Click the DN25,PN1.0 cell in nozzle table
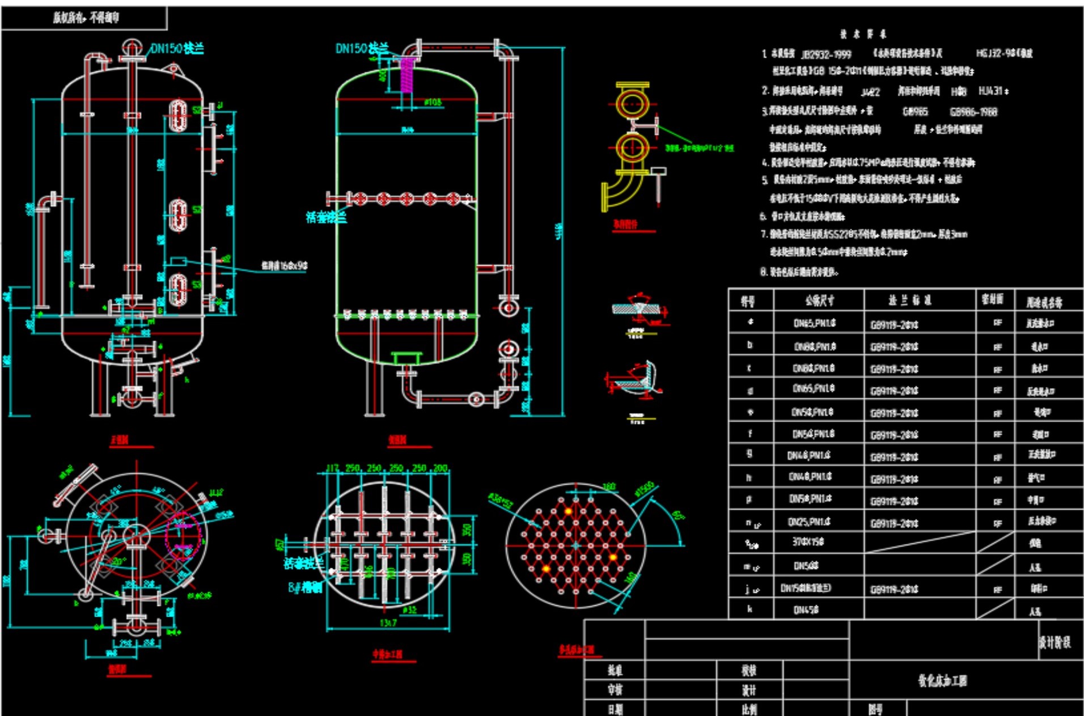This screenshot has width=1084, height=716. pos(809,521)
